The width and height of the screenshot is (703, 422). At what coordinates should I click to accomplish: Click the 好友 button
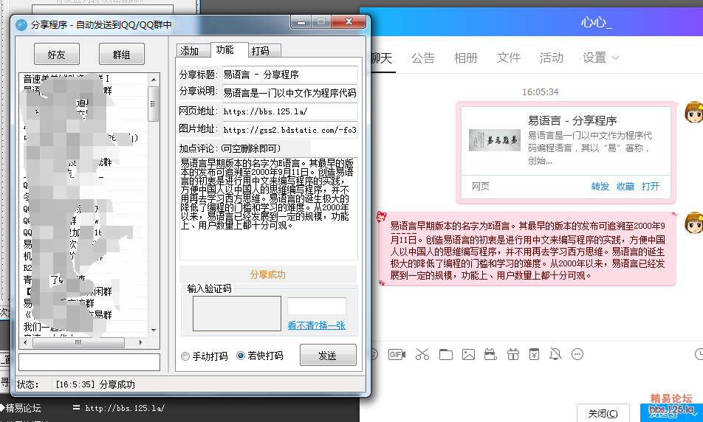tap(56, 55)
